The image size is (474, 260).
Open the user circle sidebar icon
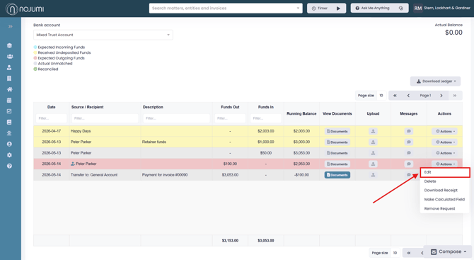tap(9, 144)
